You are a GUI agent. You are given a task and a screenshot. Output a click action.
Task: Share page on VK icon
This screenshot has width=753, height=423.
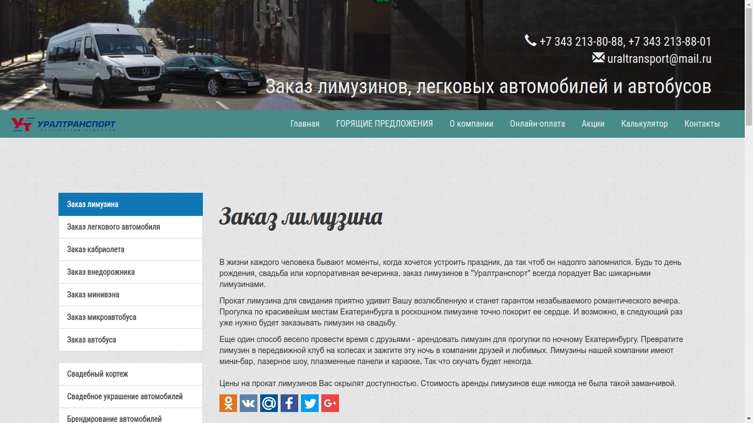coord(249,403)
